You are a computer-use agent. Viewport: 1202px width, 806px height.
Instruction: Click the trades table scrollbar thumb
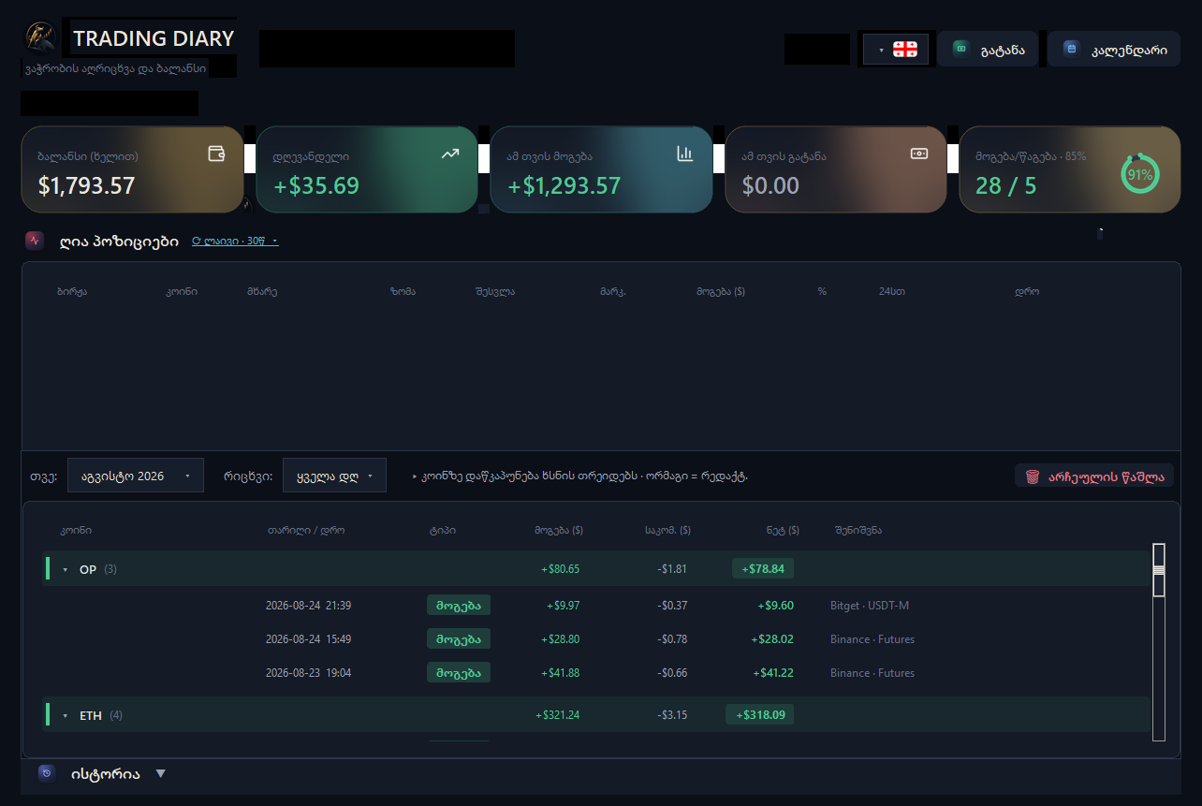tap(1158, 569)
